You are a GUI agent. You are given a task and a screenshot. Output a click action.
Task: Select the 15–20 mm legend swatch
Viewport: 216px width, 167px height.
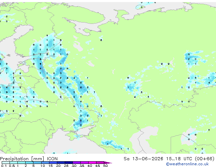pos(53,163)
